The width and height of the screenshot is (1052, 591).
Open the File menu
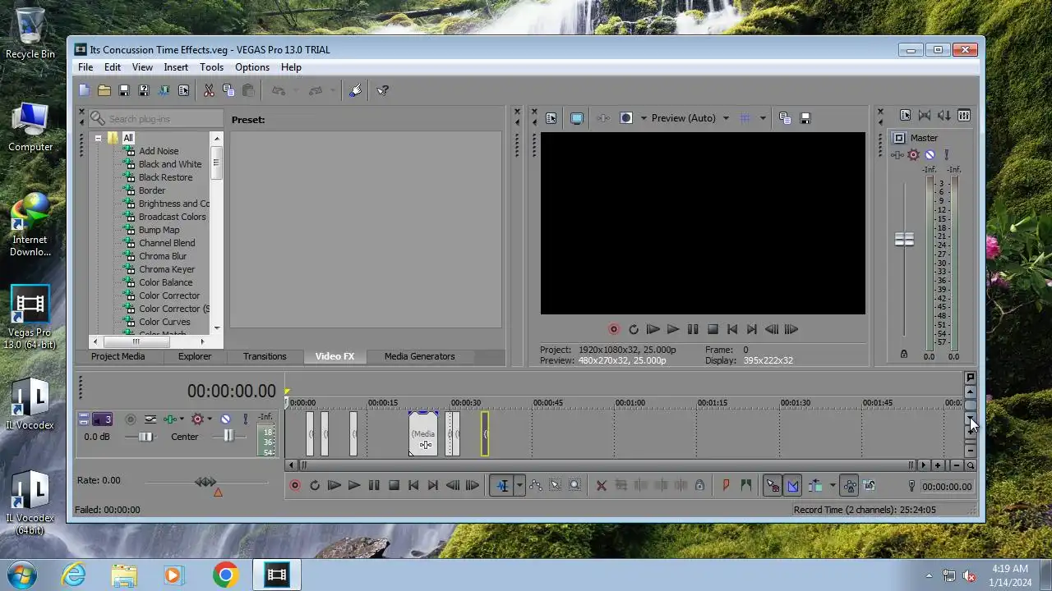click(x=85, y=67)
